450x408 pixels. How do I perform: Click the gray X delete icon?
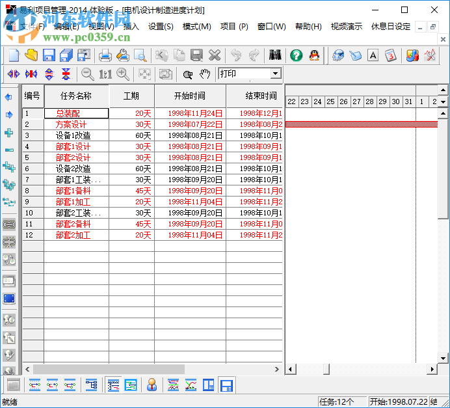point(215,55)
